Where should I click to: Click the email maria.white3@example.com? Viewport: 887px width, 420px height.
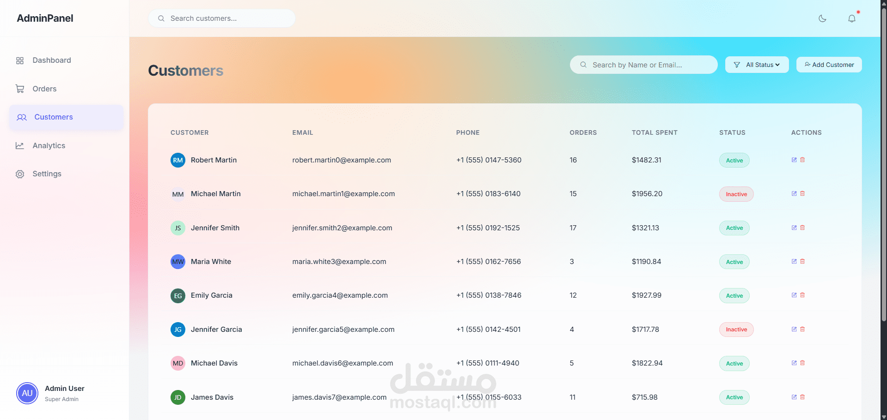click(339, 262)
